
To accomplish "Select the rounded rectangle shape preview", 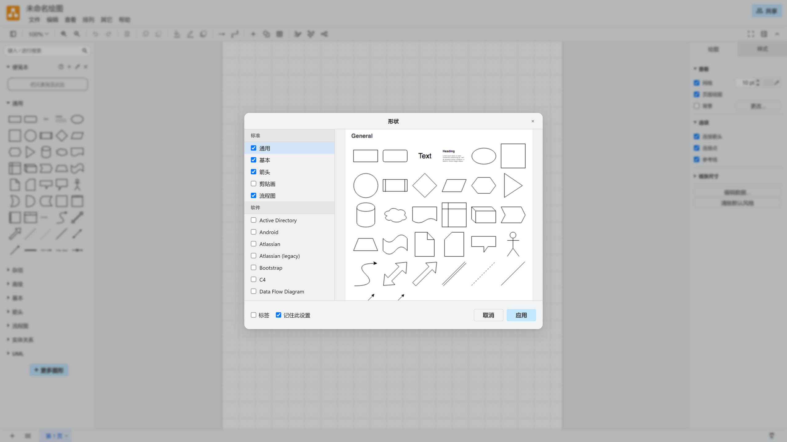I will [x=395, y=156].
